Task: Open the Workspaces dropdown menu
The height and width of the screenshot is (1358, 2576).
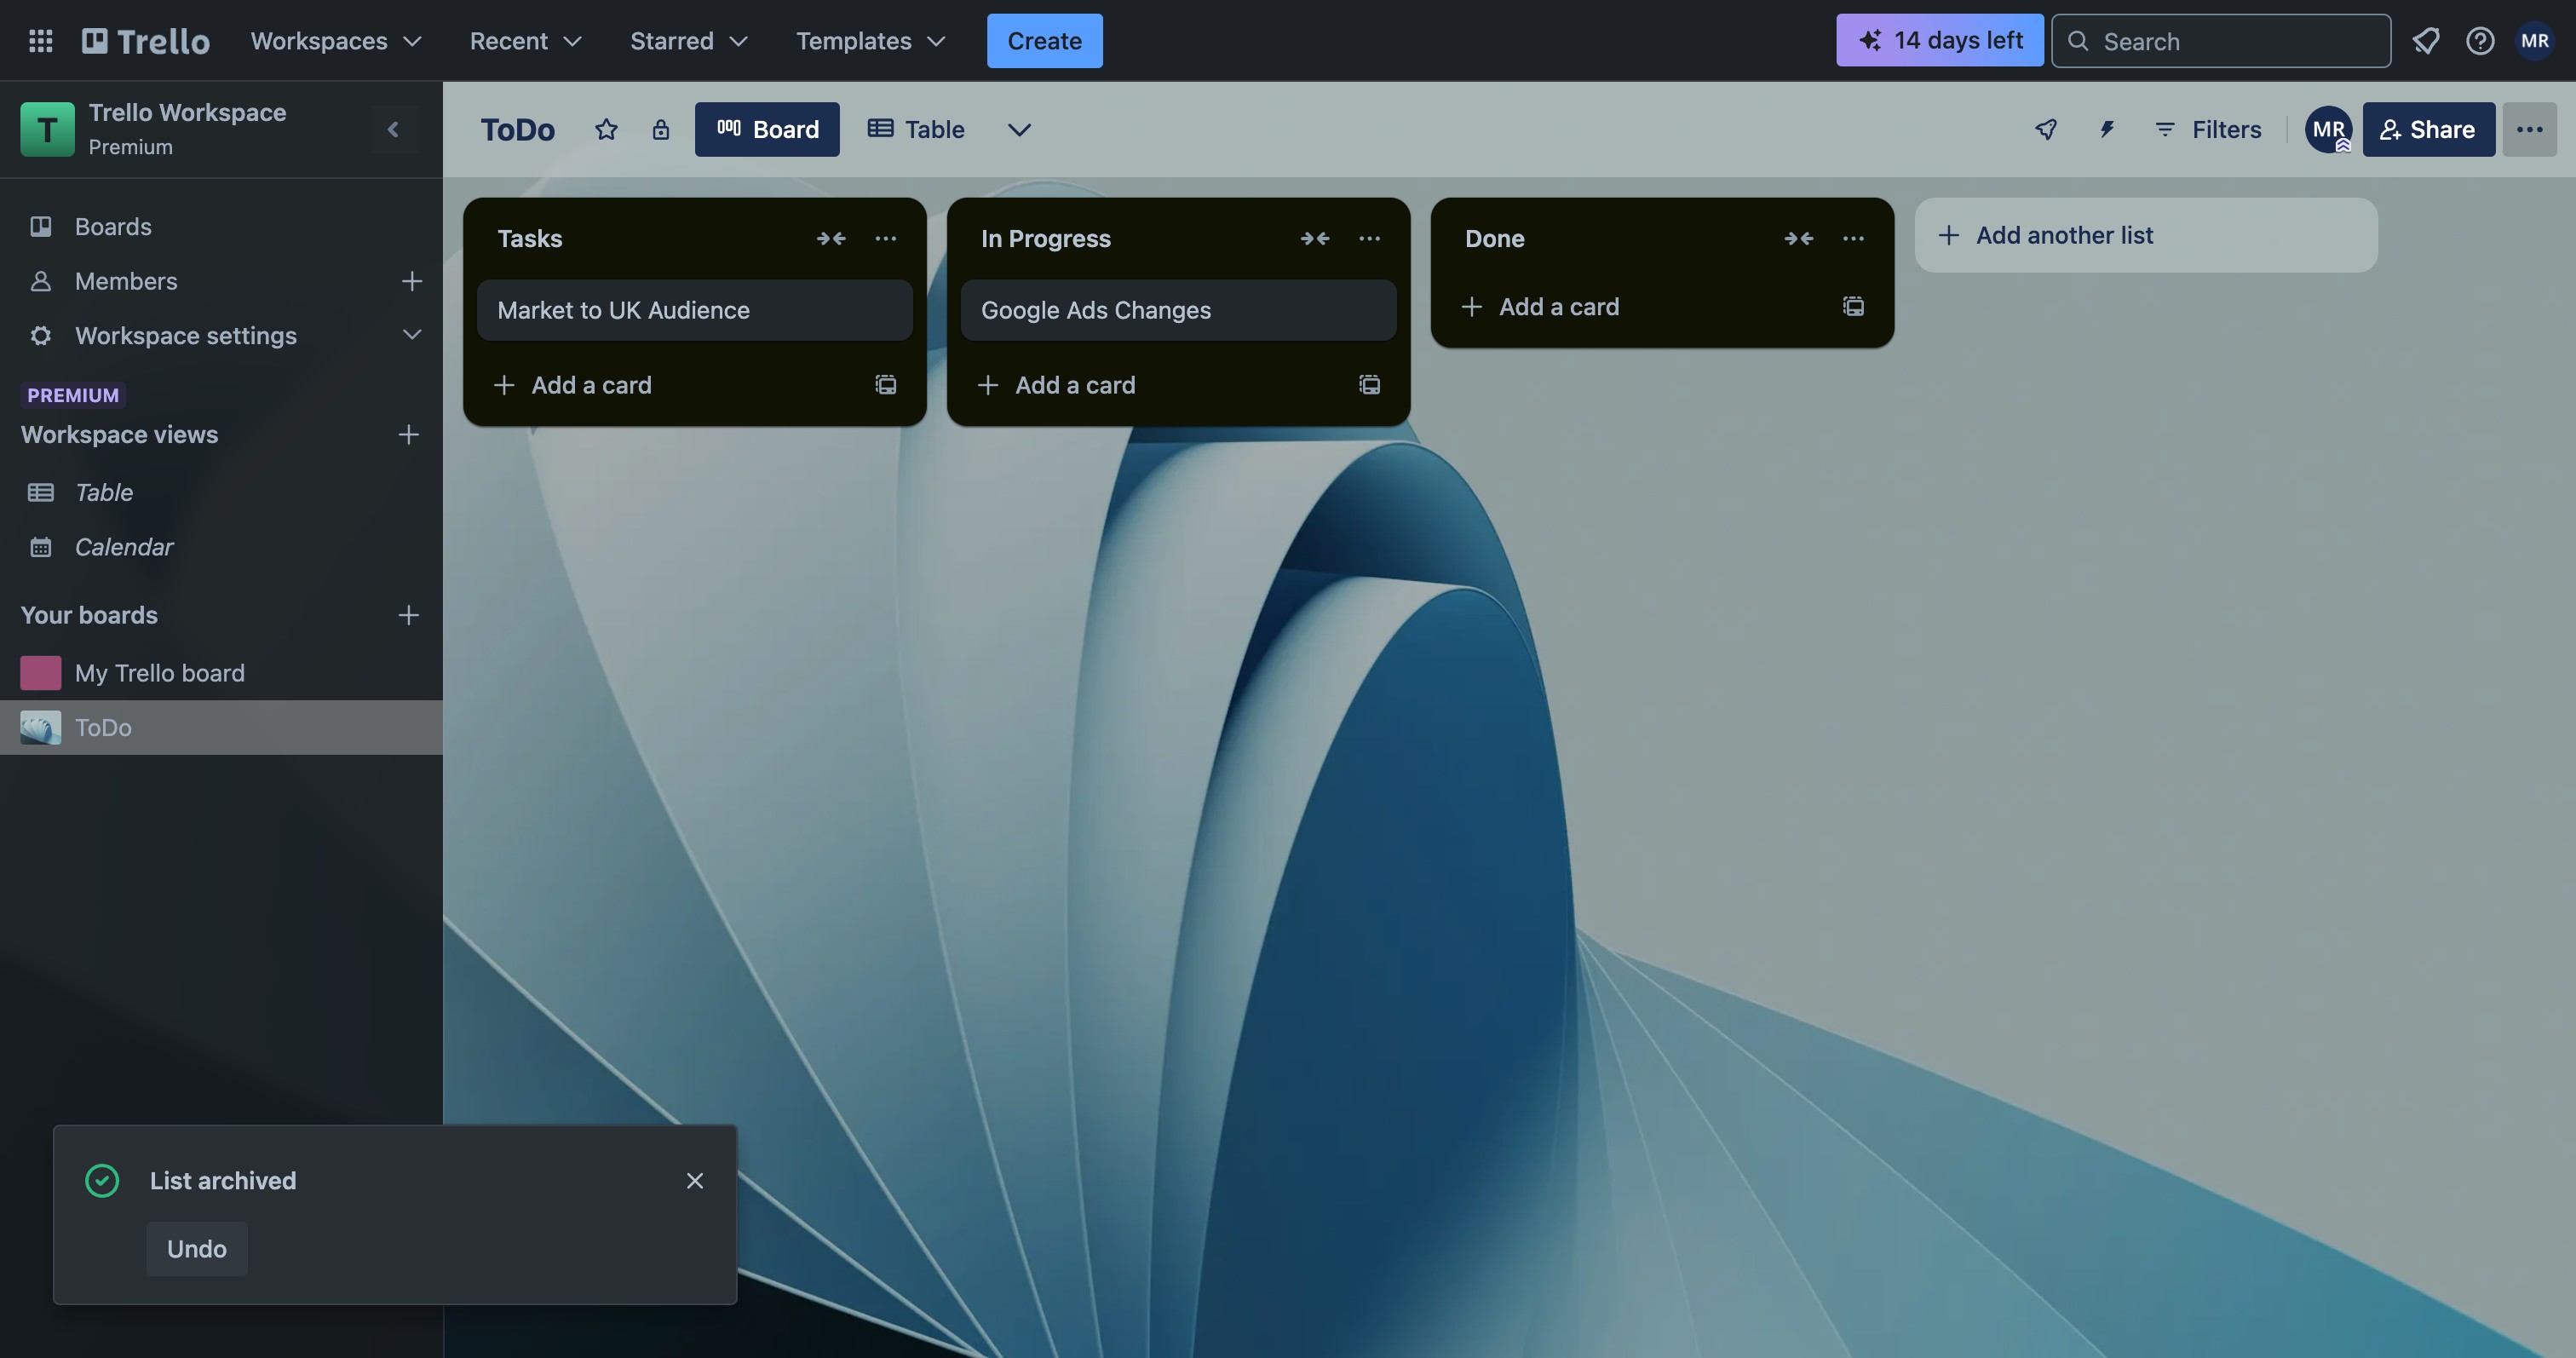Action: (x=336, y=41)
